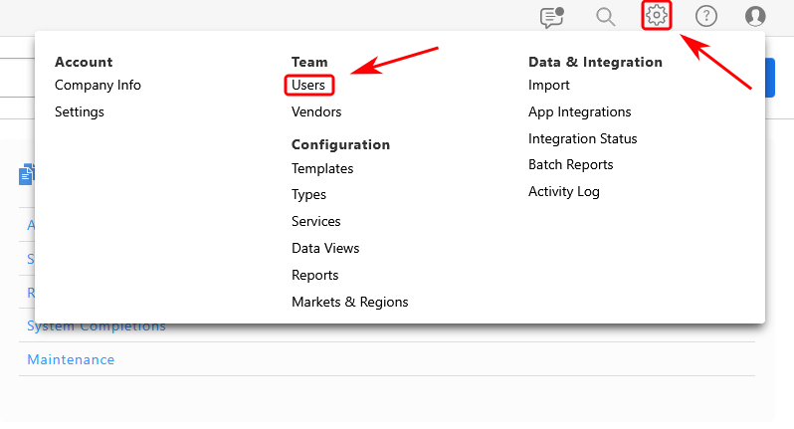794x429 pixels.
Task: Click the search magnifier icon
Action: (604, 16)
